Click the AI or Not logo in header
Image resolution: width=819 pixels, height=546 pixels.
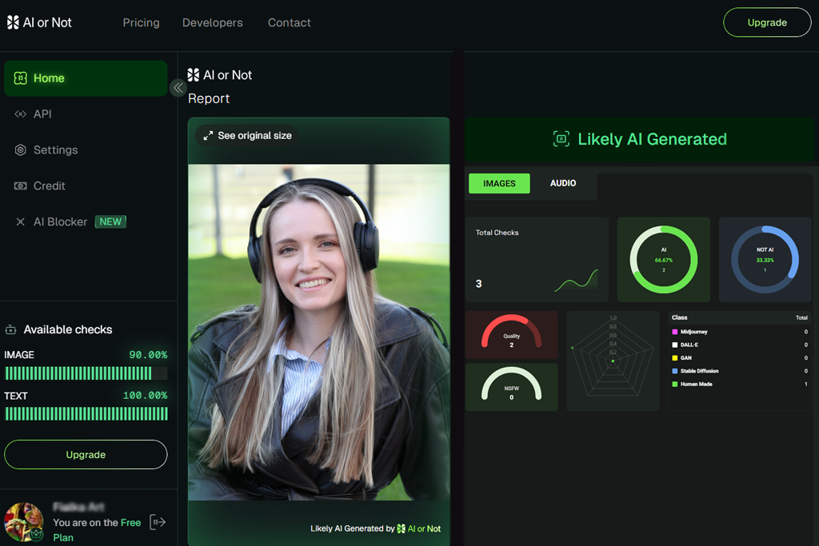point(39,22)
